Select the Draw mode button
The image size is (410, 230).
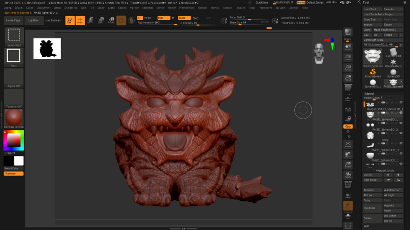(x=80, y=20)
